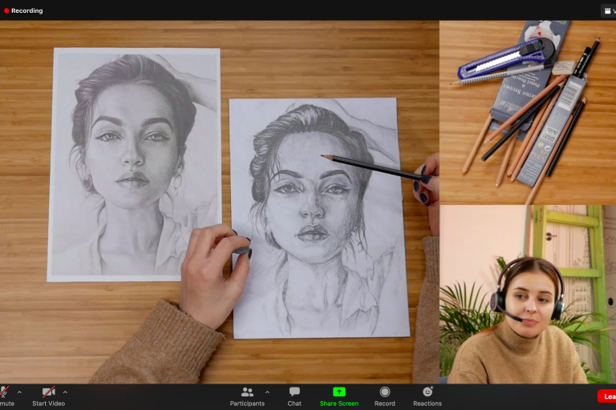616x410 pixels.
Task: Expand the chevron beside Participants
Action: [x=267, y=392]
